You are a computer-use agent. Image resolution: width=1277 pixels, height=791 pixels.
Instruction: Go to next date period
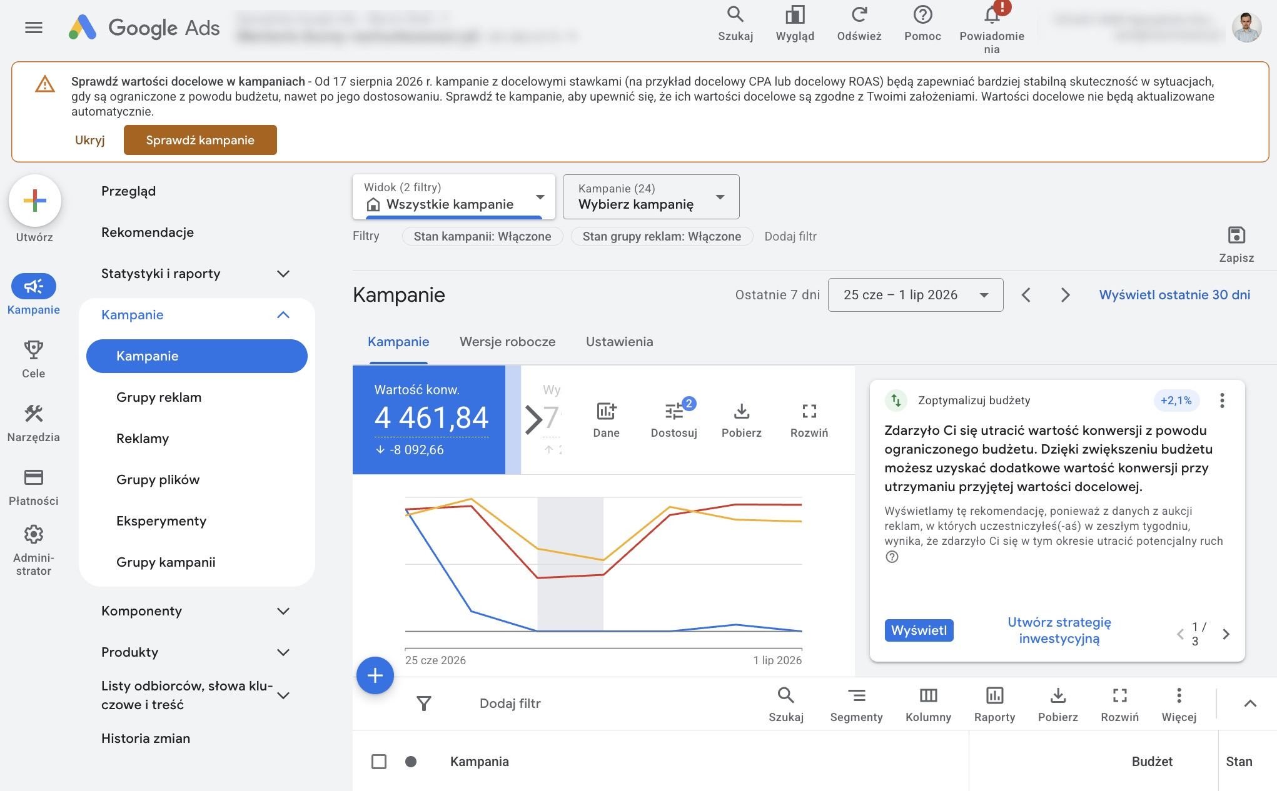pyautogui.click(x=1065, y=295)
